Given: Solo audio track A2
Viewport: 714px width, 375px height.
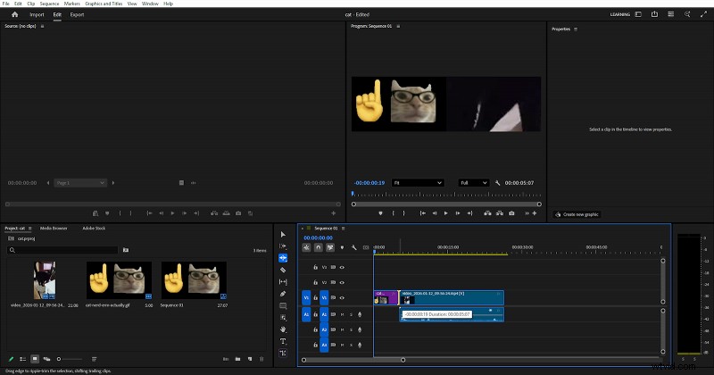Looking at the screenshot, I should (x=351, y=329).
